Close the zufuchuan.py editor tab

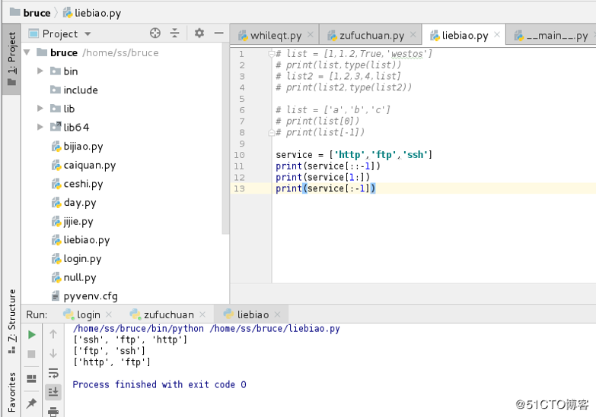click(413, 34)
